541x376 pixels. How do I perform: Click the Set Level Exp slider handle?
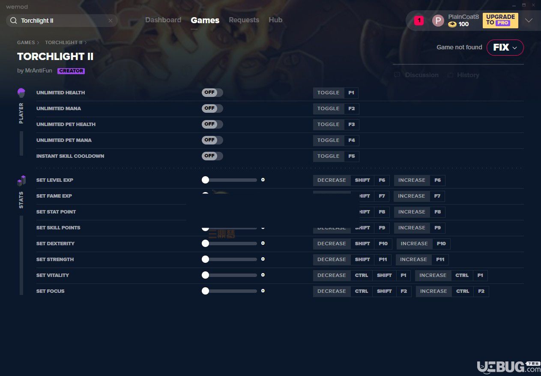206,180
